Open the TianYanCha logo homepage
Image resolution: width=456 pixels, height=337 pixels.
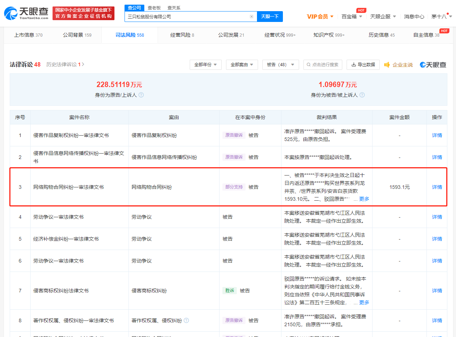[x=26, y=13]
